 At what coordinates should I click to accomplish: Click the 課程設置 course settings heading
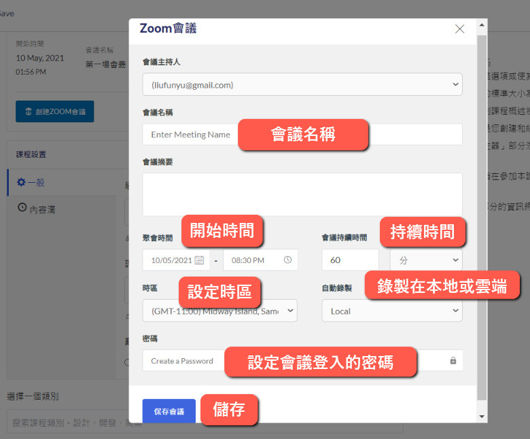[31, 154]
